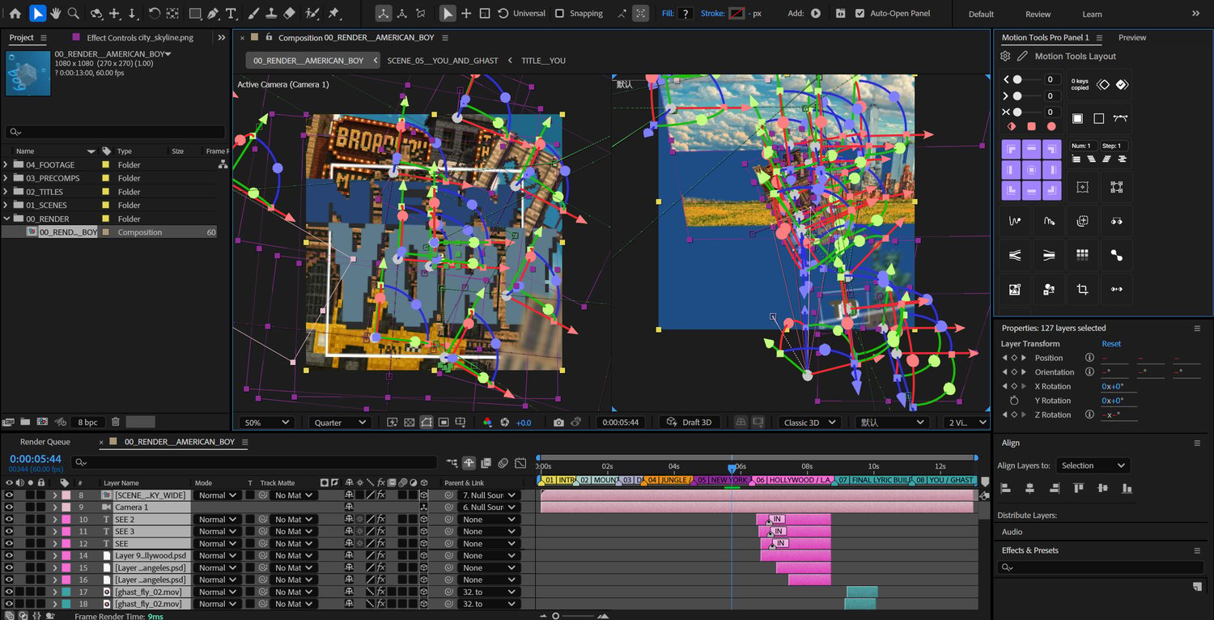
Task: Open the Render Queue tab
Action: [x=45, y=442]
